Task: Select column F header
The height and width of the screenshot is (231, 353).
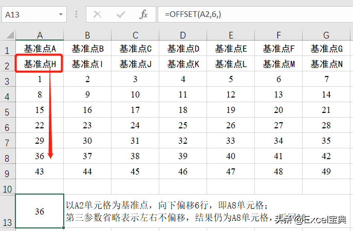Action: (x=278, y=35)
